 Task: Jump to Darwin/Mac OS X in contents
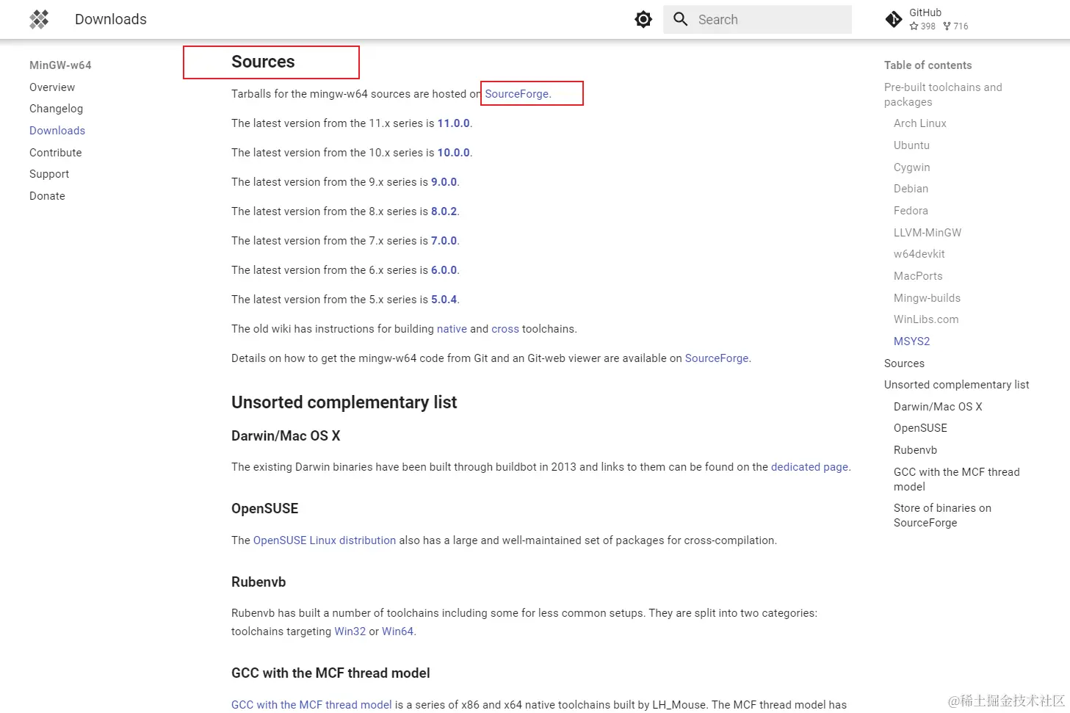click(938, 407)
